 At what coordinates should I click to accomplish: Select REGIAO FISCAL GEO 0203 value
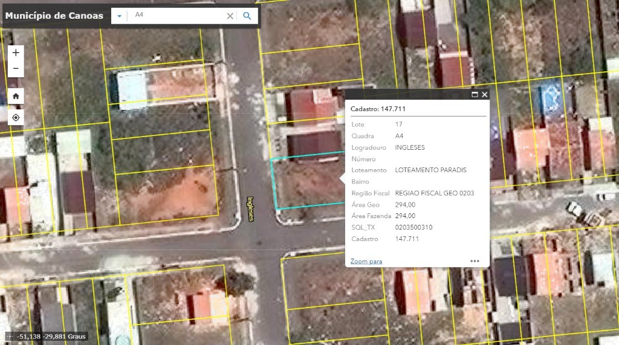coord(435,193)
